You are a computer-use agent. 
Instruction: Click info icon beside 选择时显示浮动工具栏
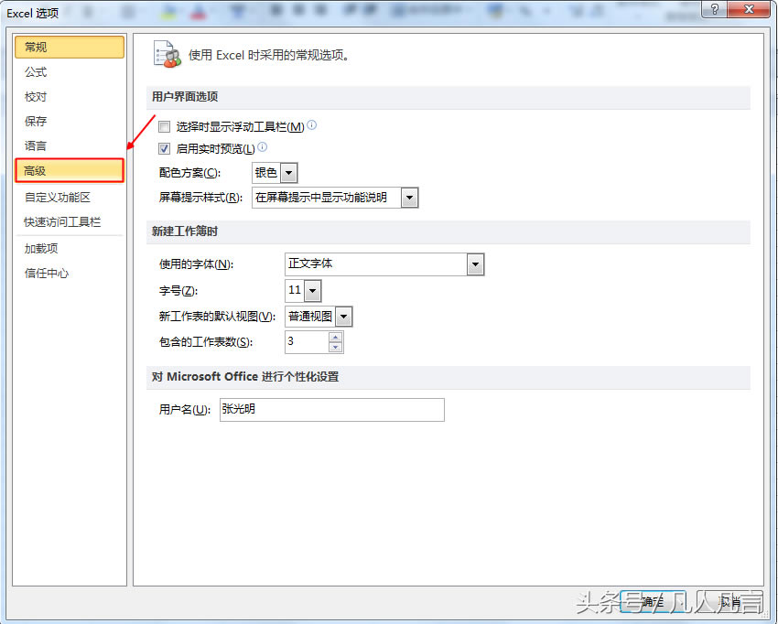(x=311, y=125)
